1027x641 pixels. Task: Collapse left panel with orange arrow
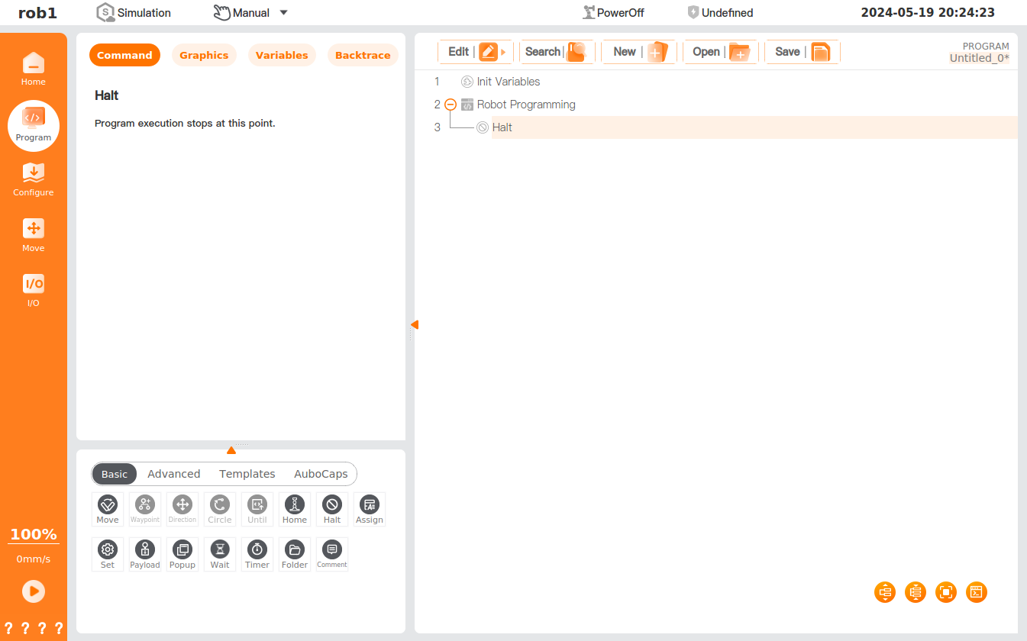[x=414, y=325]
